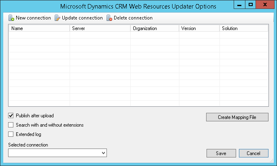Click the Cancel button

click(x=254, y=153)
